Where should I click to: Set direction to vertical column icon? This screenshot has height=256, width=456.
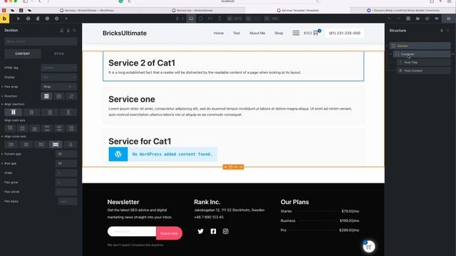pyautogui.click(x=46, y=96)
